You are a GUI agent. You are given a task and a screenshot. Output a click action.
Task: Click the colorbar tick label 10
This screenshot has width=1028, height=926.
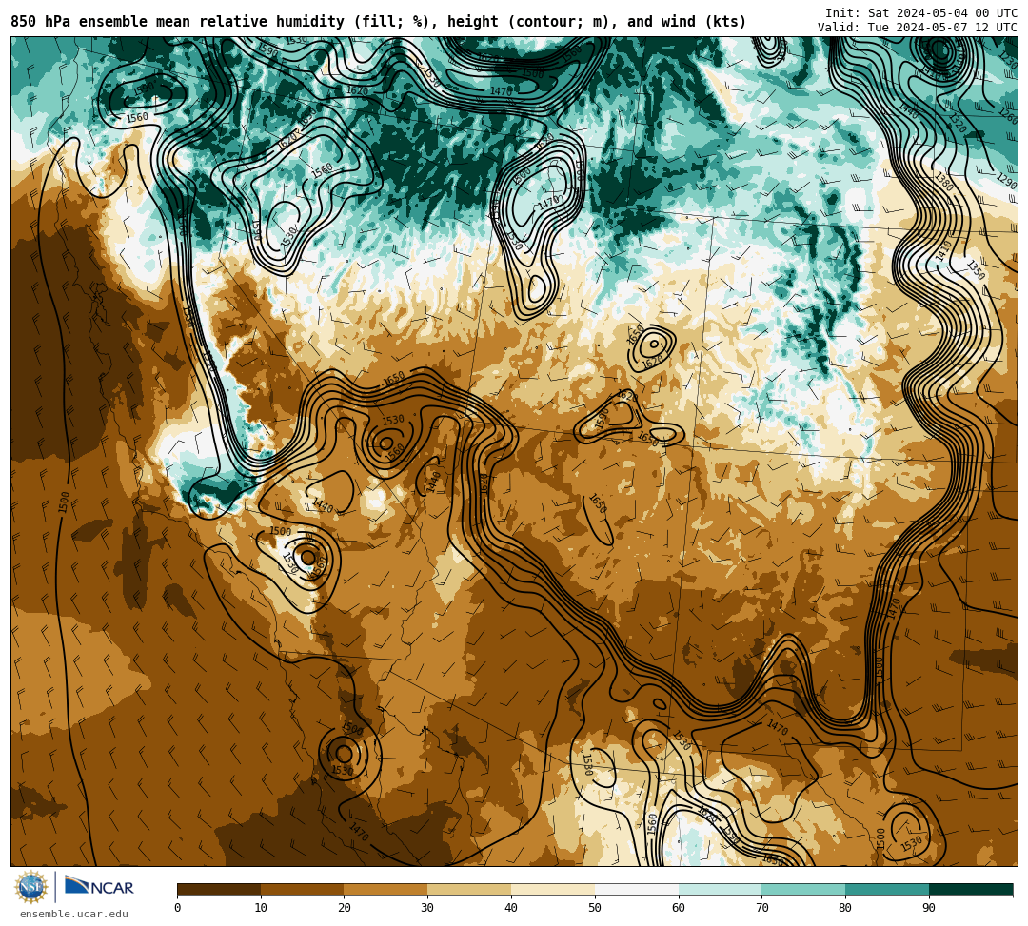tap(261, 908)
